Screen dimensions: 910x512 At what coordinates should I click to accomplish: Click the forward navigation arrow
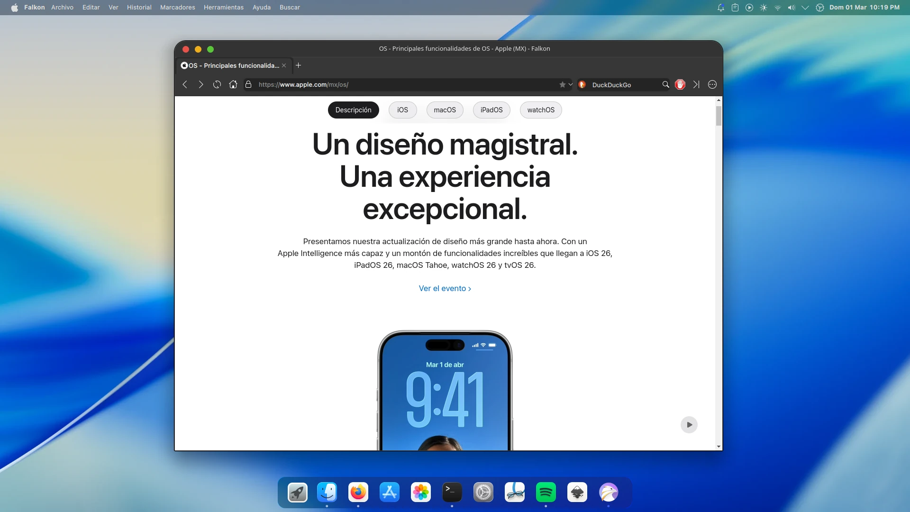click(201, 84)
